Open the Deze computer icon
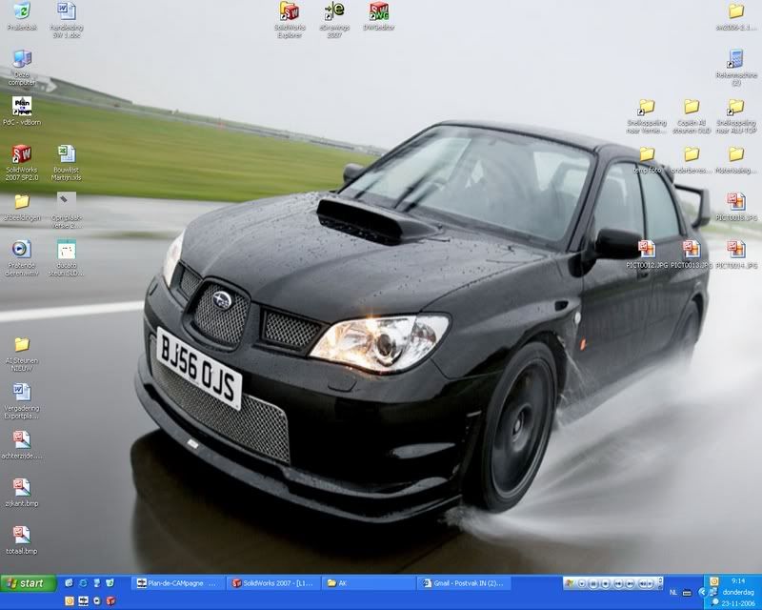Image resolution: width=762 pixels, height=610 pixels. [x=21, y=68]
